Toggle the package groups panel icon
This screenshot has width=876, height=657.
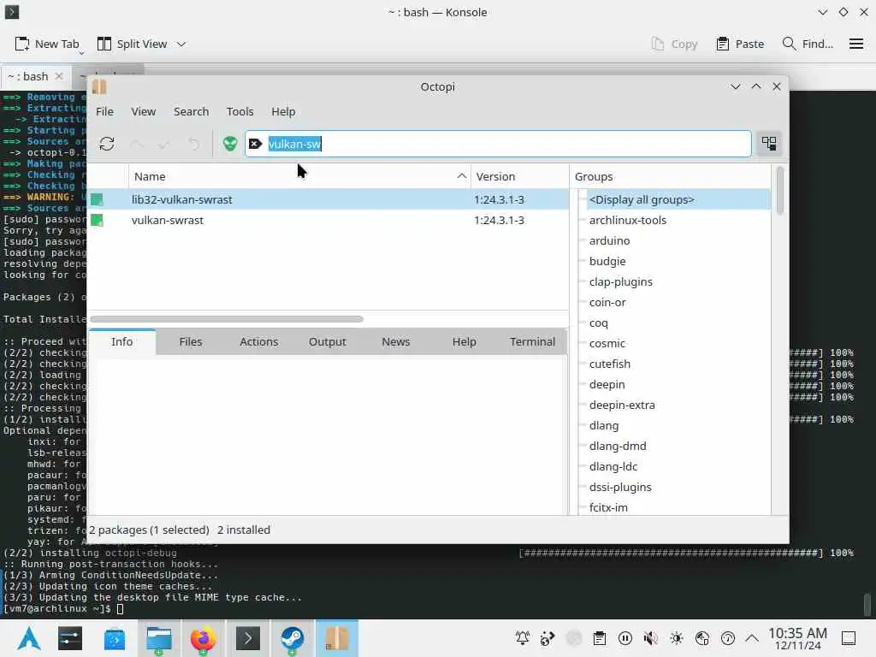coord(769,144)
